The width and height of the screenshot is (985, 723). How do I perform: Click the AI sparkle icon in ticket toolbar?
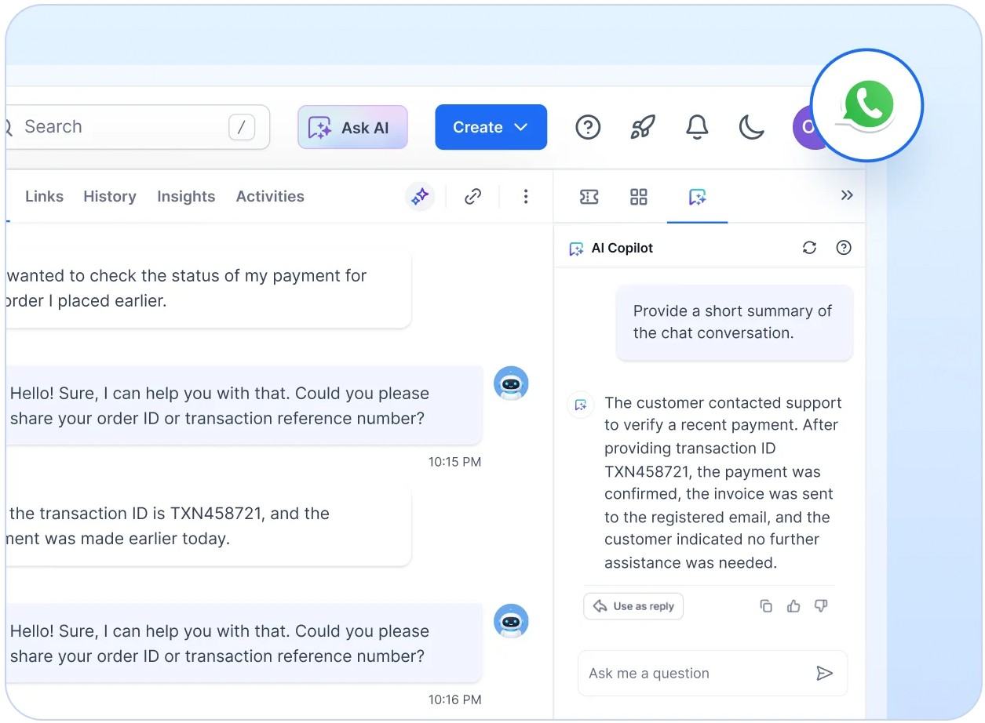(x=420, y=196)
